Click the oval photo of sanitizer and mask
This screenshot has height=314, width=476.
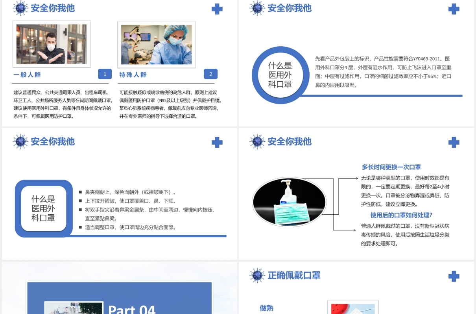coord(289,201)
